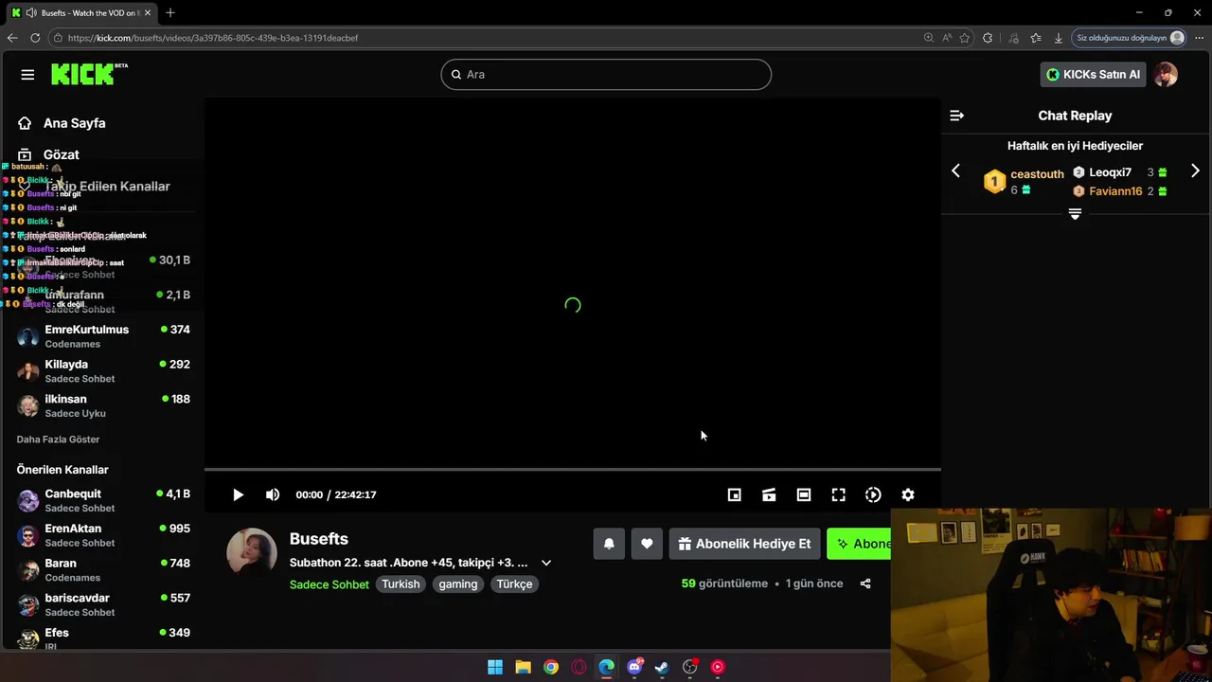
Task: Open the hamburger sidebar menu
Action: pos(27,75)
